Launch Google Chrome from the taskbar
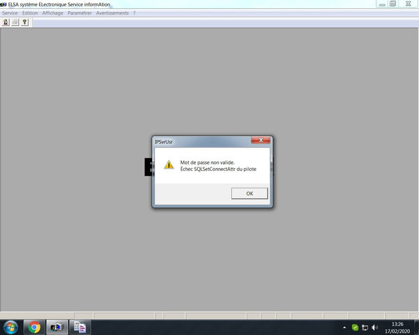The width and height of the screenshot is (419, 335). (x=34, y=327)
